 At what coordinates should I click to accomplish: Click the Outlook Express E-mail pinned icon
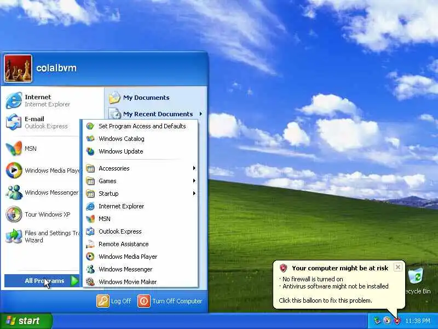pos(14,122)
